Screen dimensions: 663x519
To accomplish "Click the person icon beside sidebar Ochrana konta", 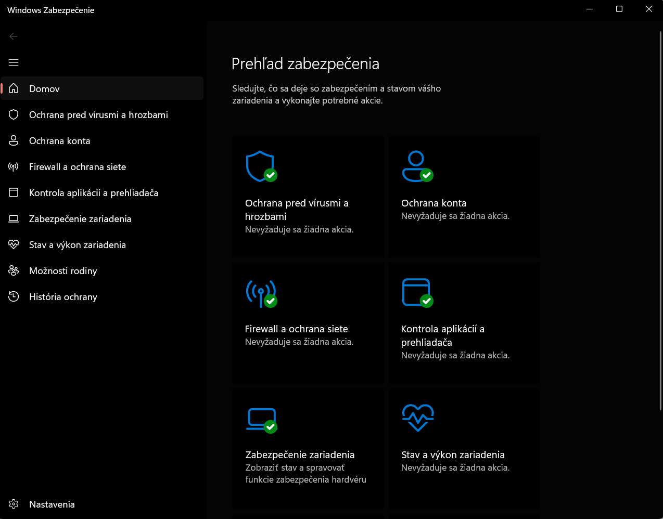I will [x=14, y=140].
